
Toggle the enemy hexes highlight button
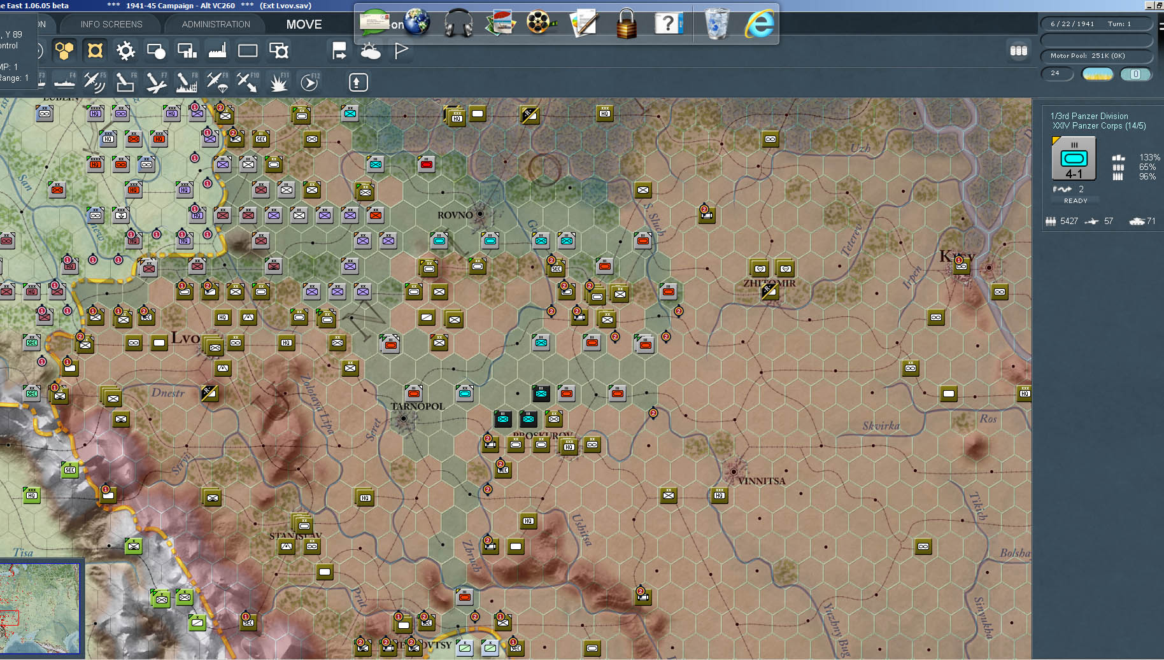tap(95, 50)
